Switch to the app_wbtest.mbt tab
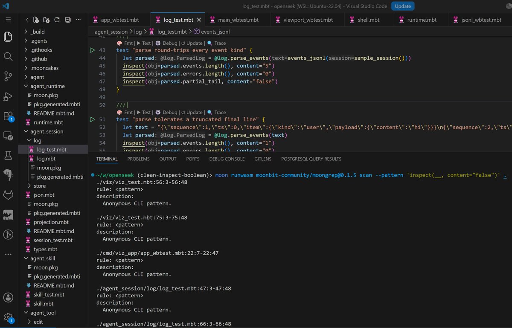512x328 pixels. (119, 20)
